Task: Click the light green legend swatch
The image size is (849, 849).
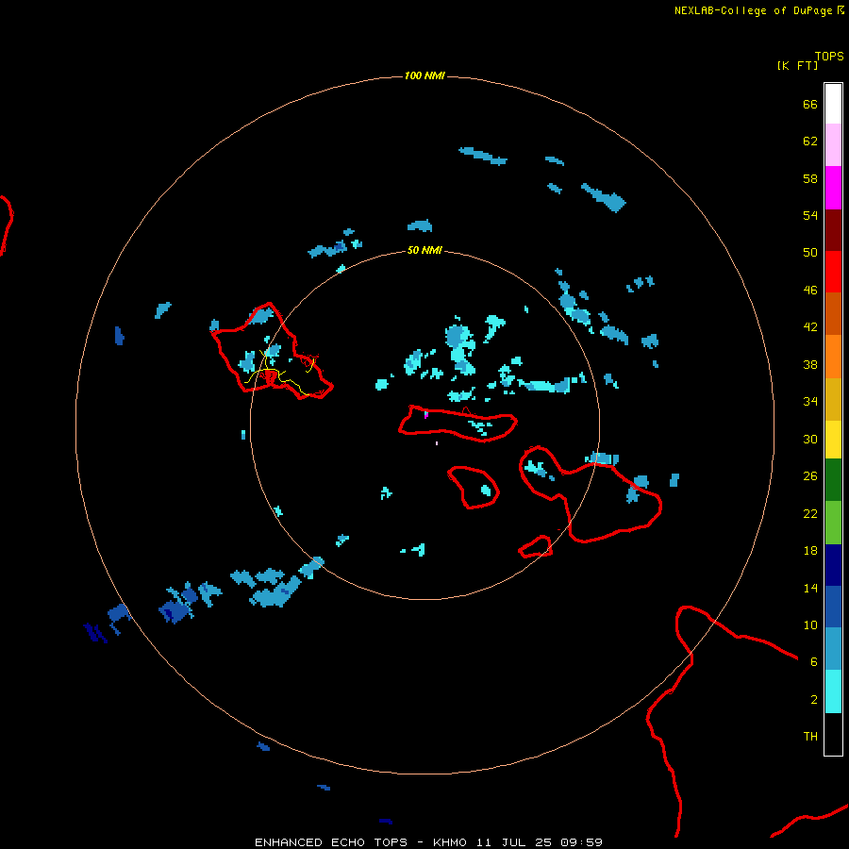Action: pyautogui.click(x=833, y=523)
